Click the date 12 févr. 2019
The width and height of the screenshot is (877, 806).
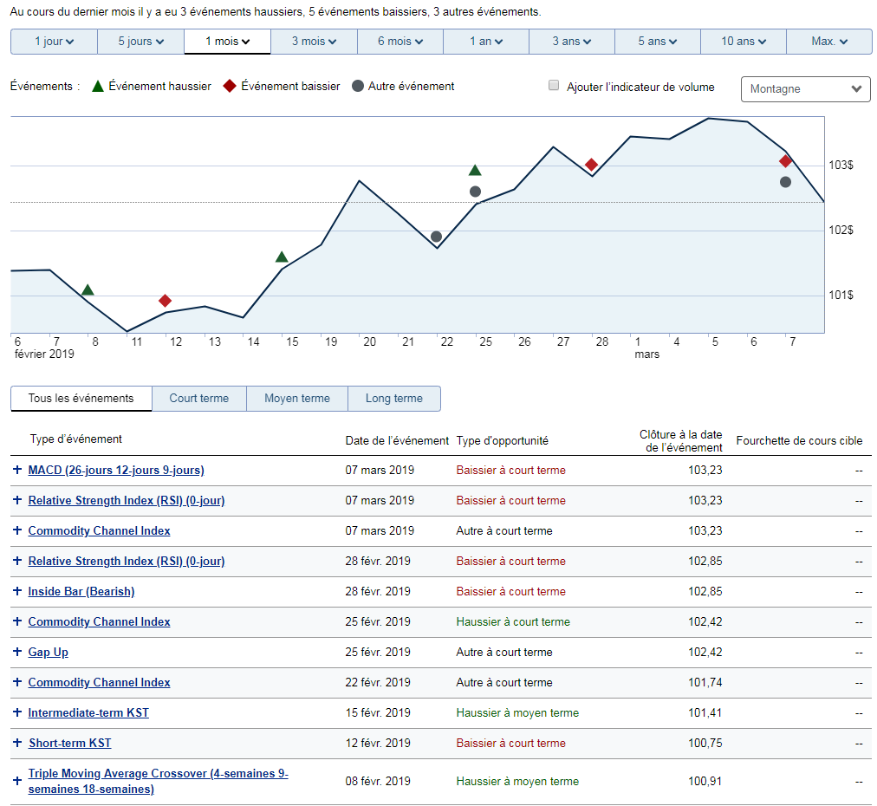click(x=378, y=742)
